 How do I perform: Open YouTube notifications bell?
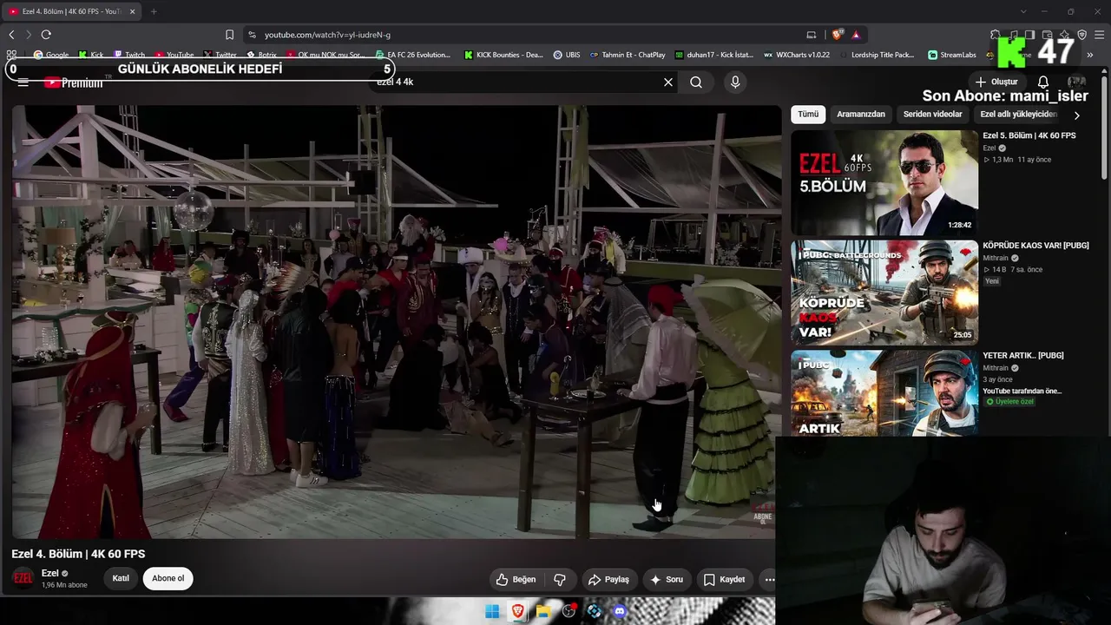(1043, 82)
